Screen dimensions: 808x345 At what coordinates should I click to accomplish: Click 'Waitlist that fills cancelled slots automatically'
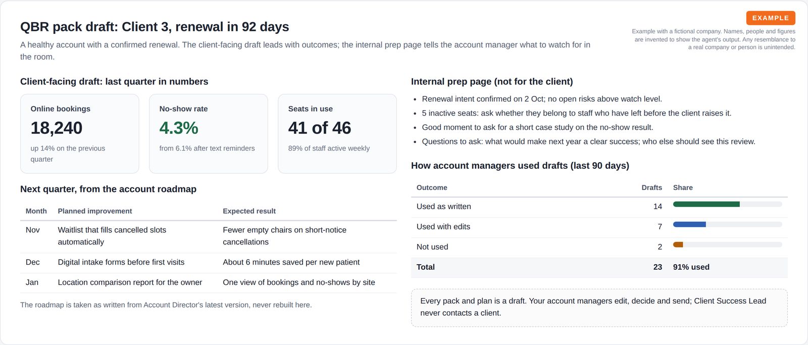pyautogui.click(x=112, y=236)
